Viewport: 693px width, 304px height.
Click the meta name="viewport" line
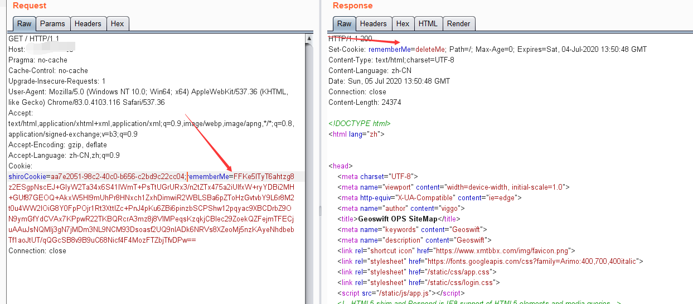[453, 187]
